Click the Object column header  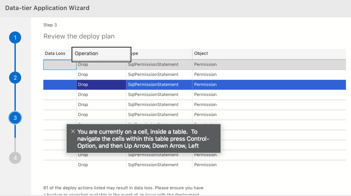pyautogui.click(x=201, y=54)
